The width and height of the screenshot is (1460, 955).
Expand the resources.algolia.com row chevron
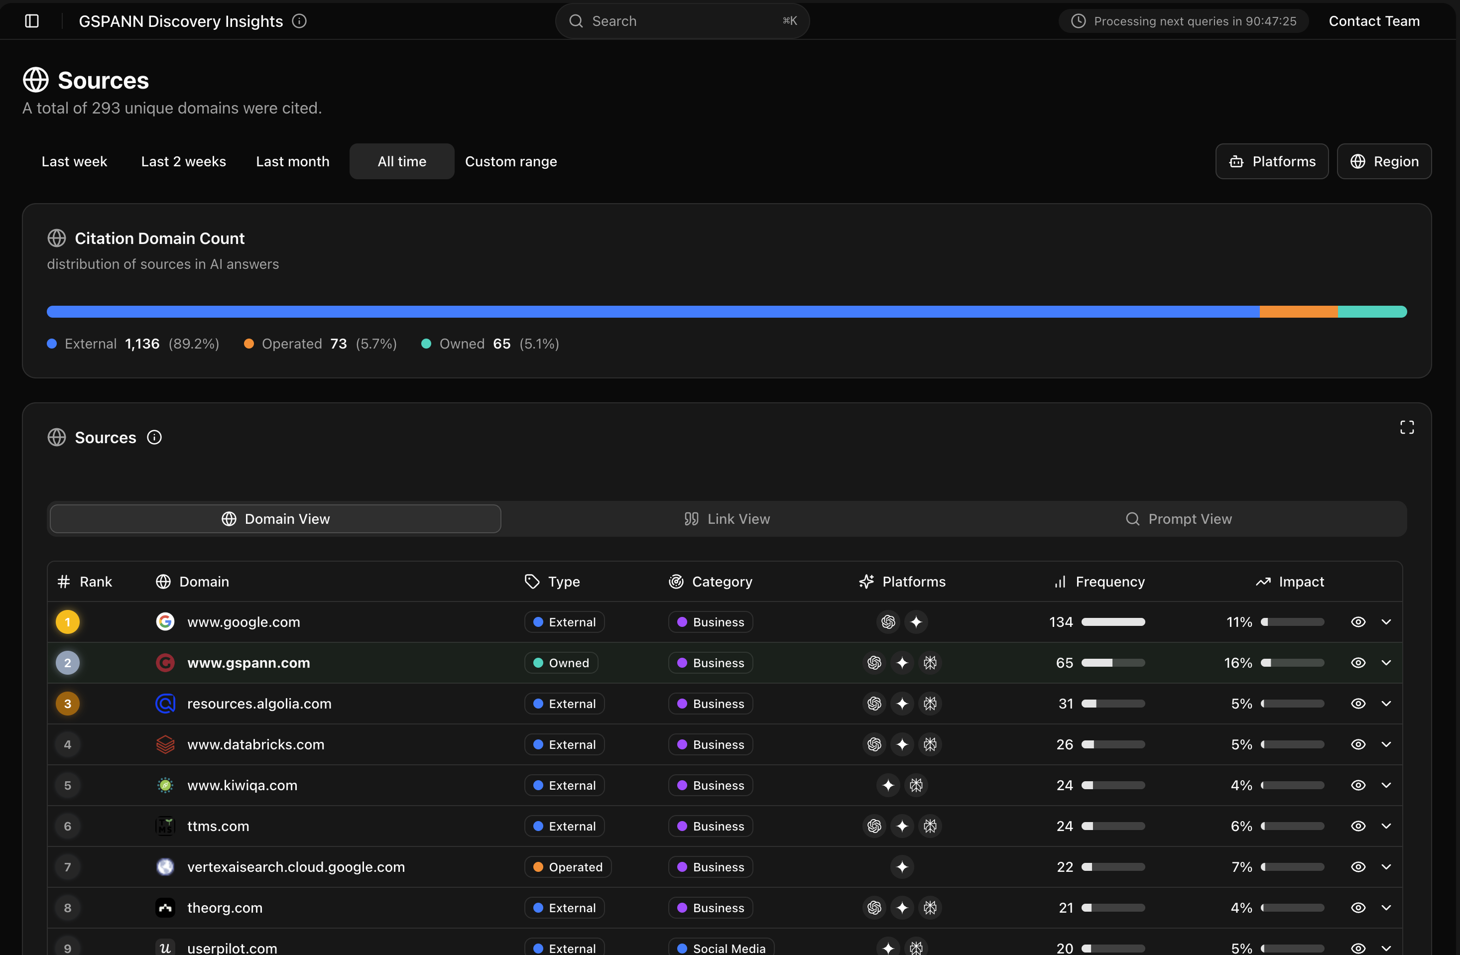pos(1386,704)
